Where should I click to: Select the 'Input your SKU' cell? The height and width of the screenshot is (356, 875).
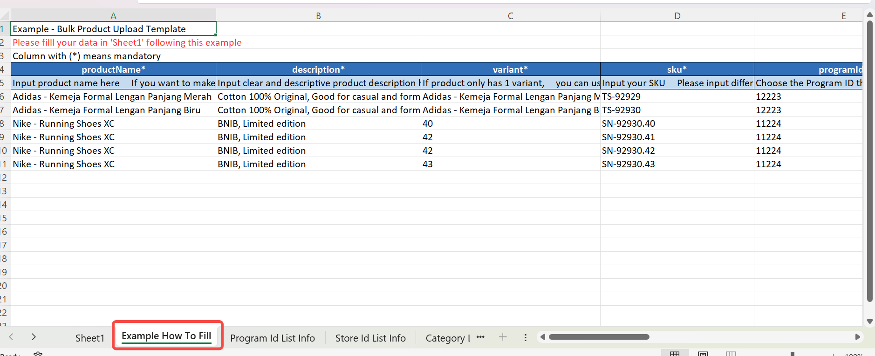(677, 83)
